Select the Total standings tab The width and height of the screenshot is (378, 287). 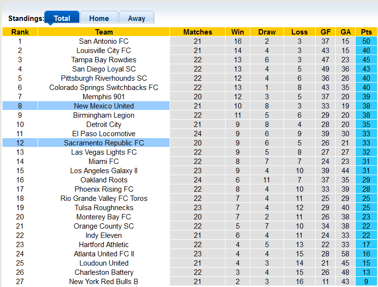pyautogui.click(x=62, y=18)
